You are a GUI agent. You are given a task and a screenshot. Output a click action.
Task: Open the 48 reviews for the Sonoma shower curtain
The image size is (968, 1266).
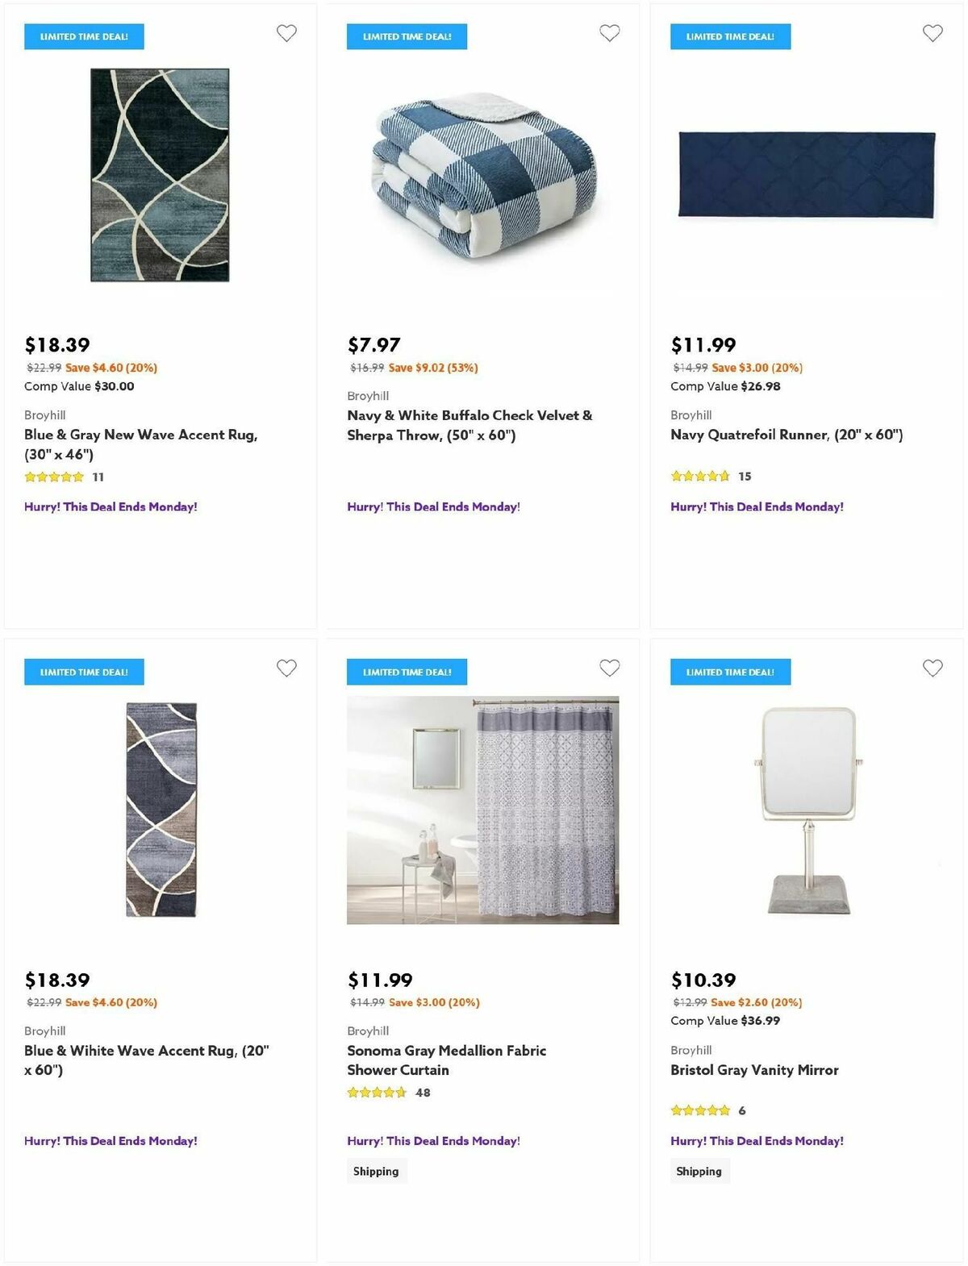coord(388,1093)
